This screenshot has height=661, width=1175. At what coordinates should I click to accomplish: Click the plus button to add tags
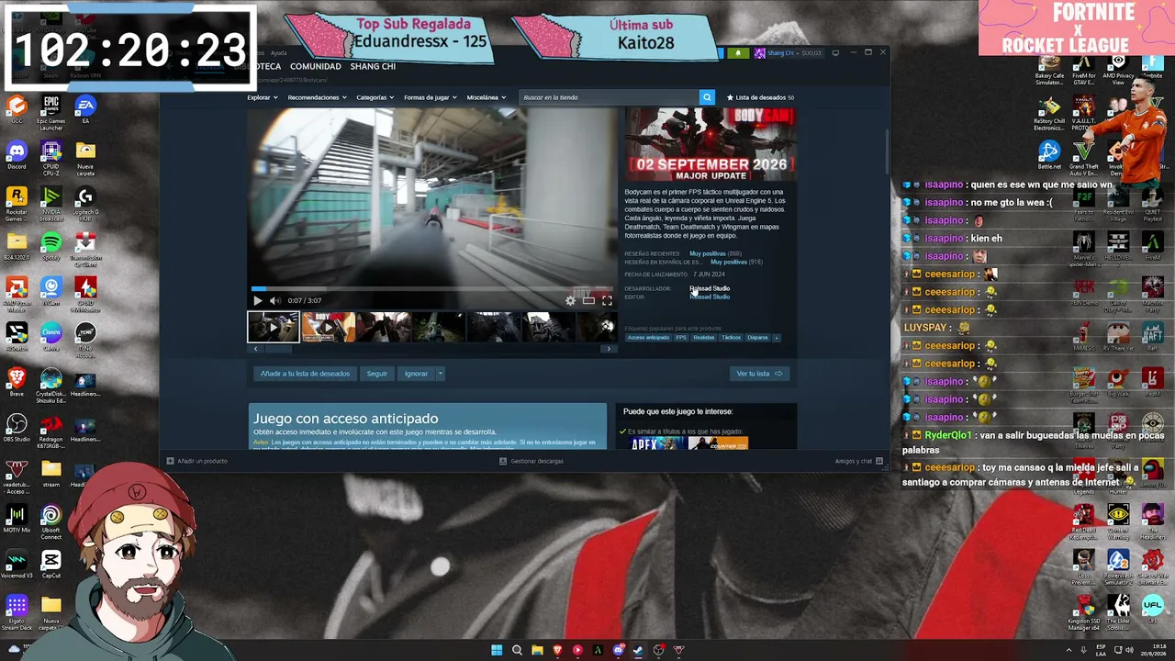pos(777,338)
